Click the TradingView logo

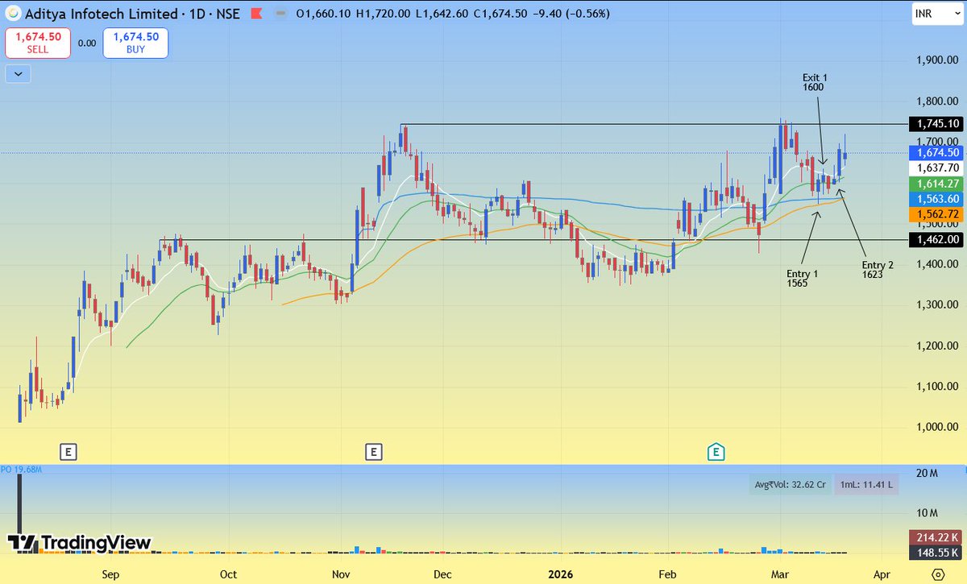click(x=79, y=543)
